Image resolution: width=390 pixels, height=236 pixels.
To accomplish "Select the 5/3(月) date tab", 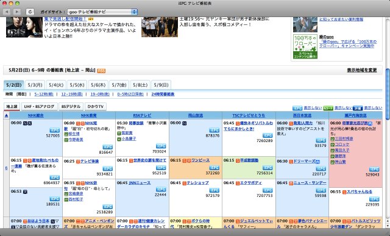I will 35,85.
